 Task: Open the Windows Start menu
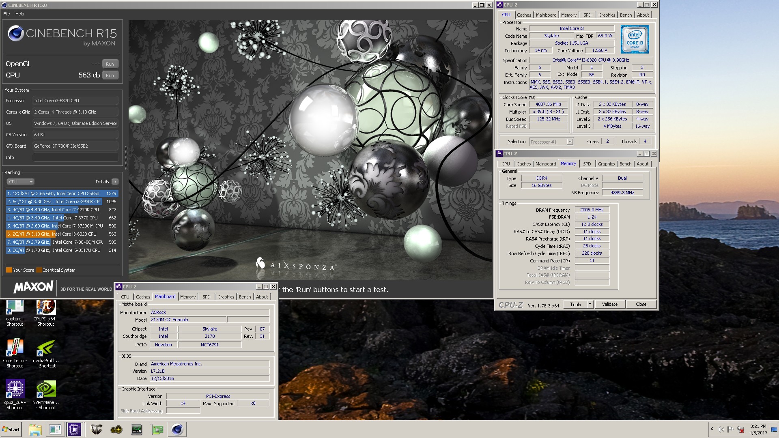tap(11, 429)
